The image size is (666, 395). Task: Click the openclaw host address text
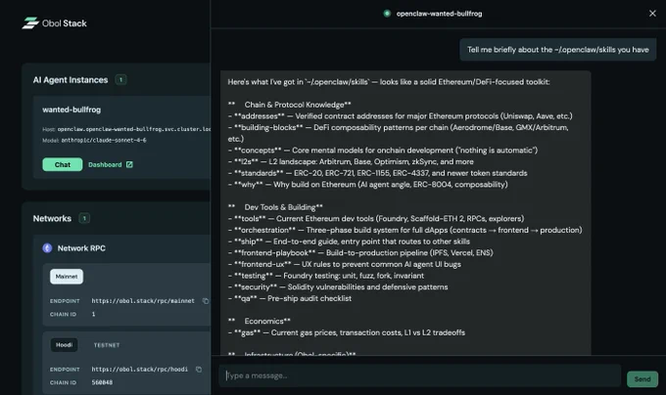coord(134,129)
